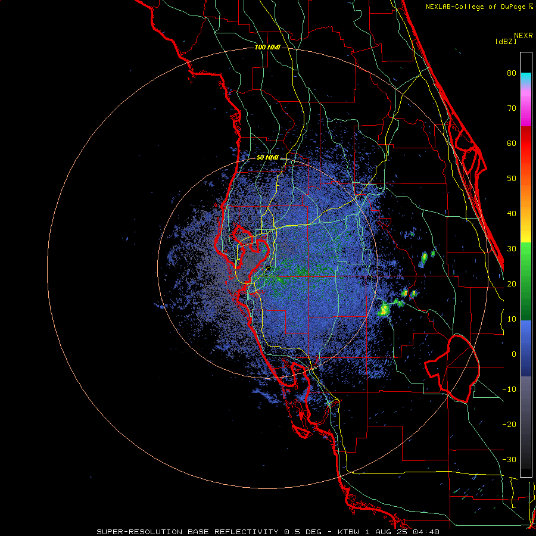536x536 pixels.
Task: Select the -20 value on the dBZ scale
Action: pyautogui.click(x=509, y=425)
